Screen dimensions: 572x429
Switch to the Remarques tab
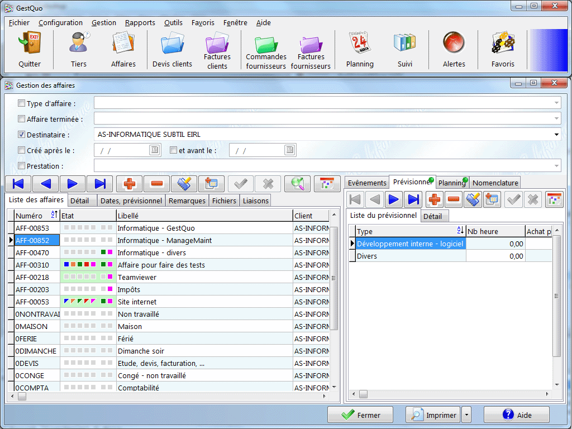coord(187,201)
